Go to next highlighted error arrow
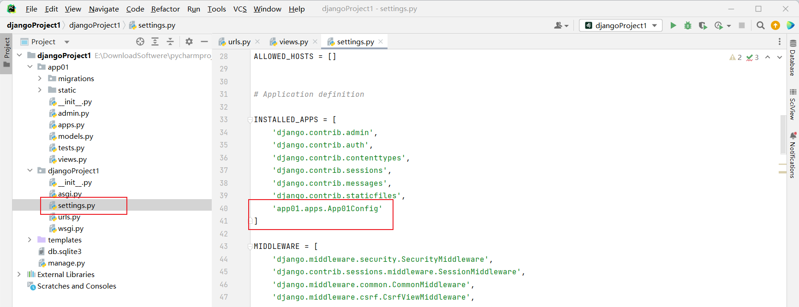 pyautogui.click(x=780, y=57)
